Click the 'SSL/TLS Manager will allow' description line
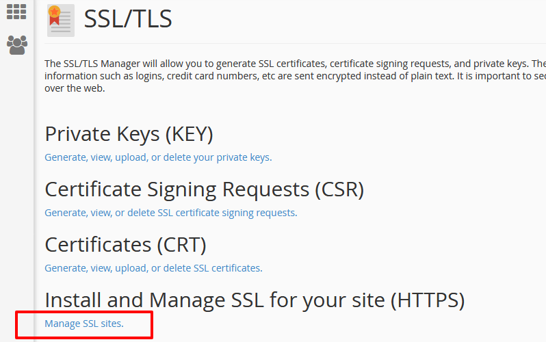Screen dimensions: 546x342 pyautogui.click(x=295, y=64)
